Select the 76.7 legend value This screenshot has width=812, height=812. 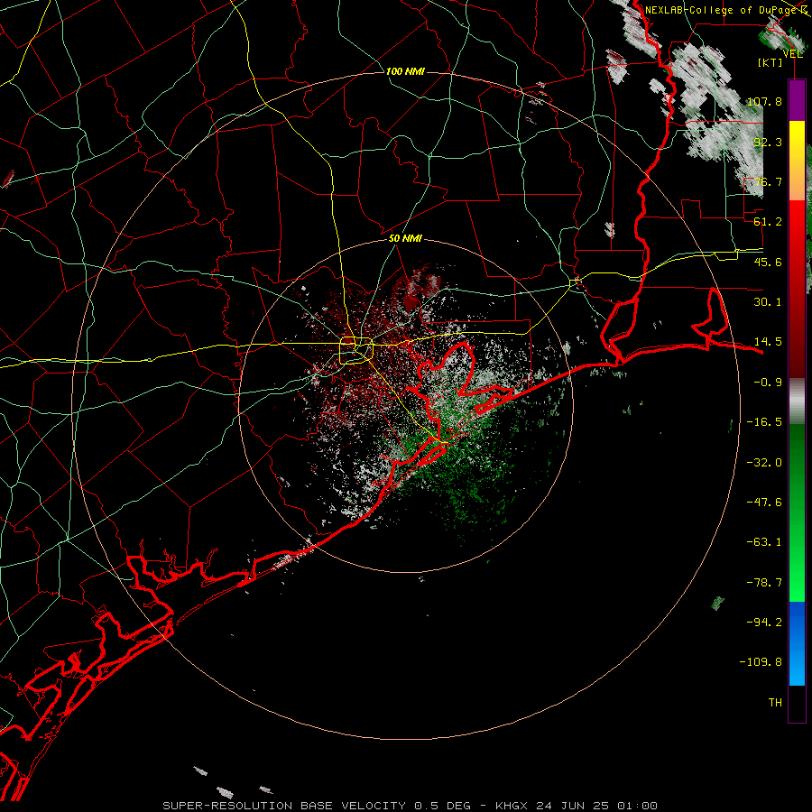(768, 181)
